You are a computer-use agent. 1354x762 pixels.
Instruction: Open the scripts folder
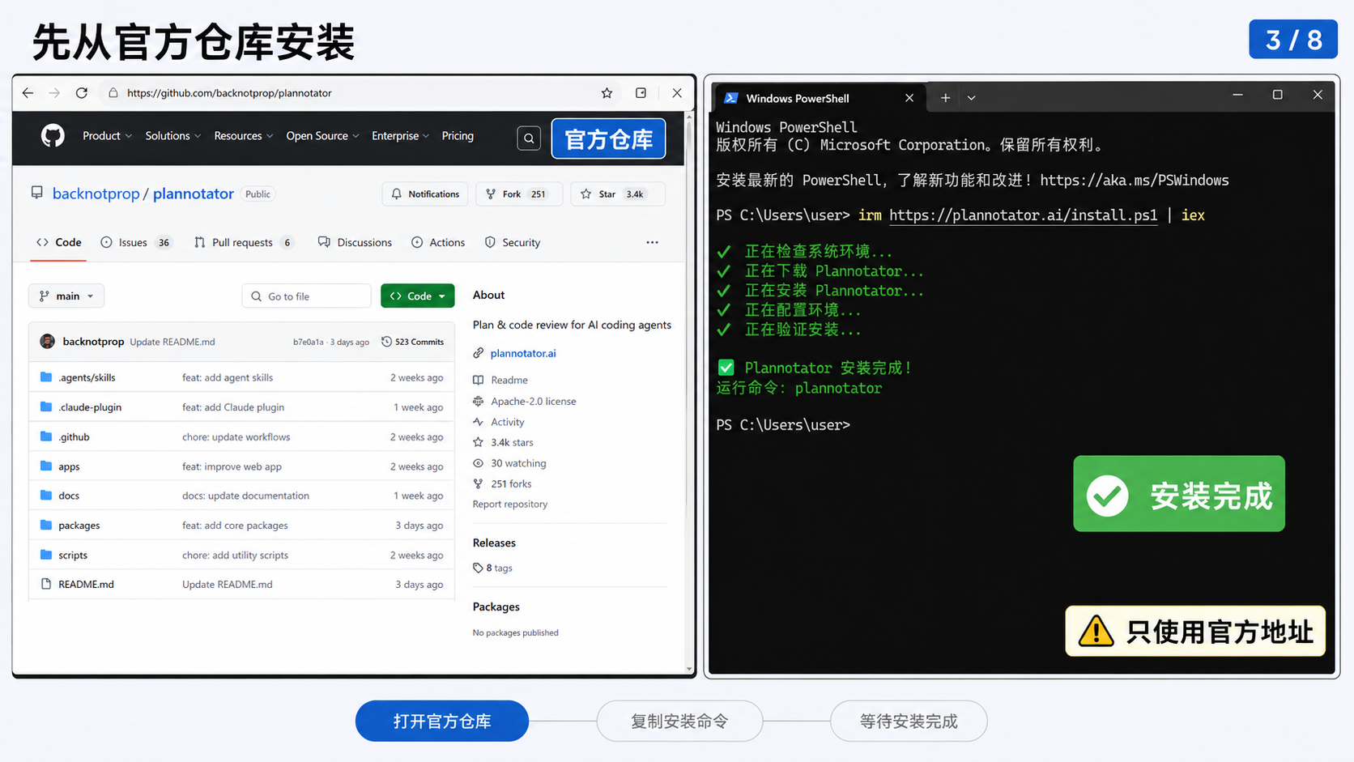tap(73, 555)
